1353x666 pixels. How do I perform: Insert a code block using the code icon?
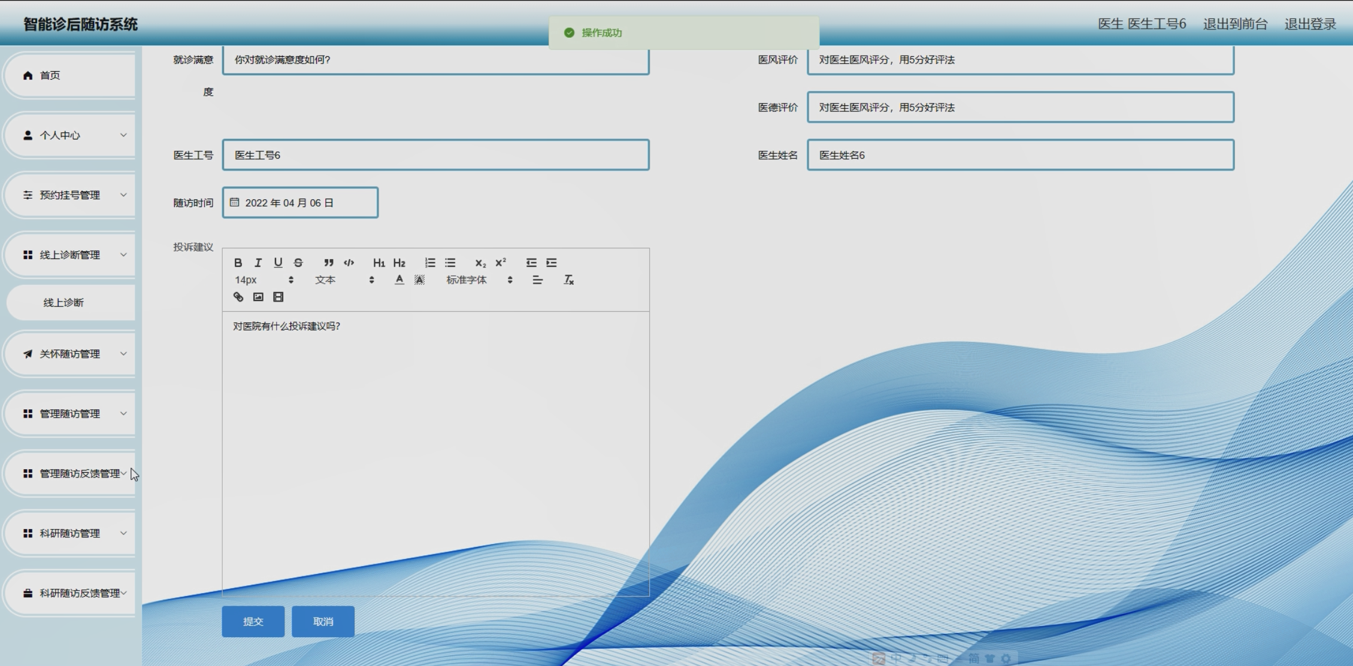(349, 263)
